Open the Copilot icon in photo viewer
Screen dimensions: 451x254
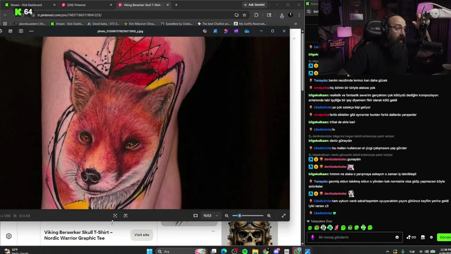205,31
